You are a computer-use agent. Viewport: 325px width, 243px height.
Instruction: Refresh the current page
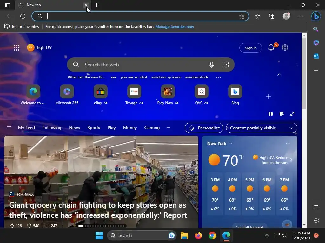23,16
